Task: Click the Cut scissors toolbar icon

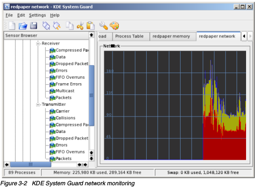Action: tap(80, 26)
